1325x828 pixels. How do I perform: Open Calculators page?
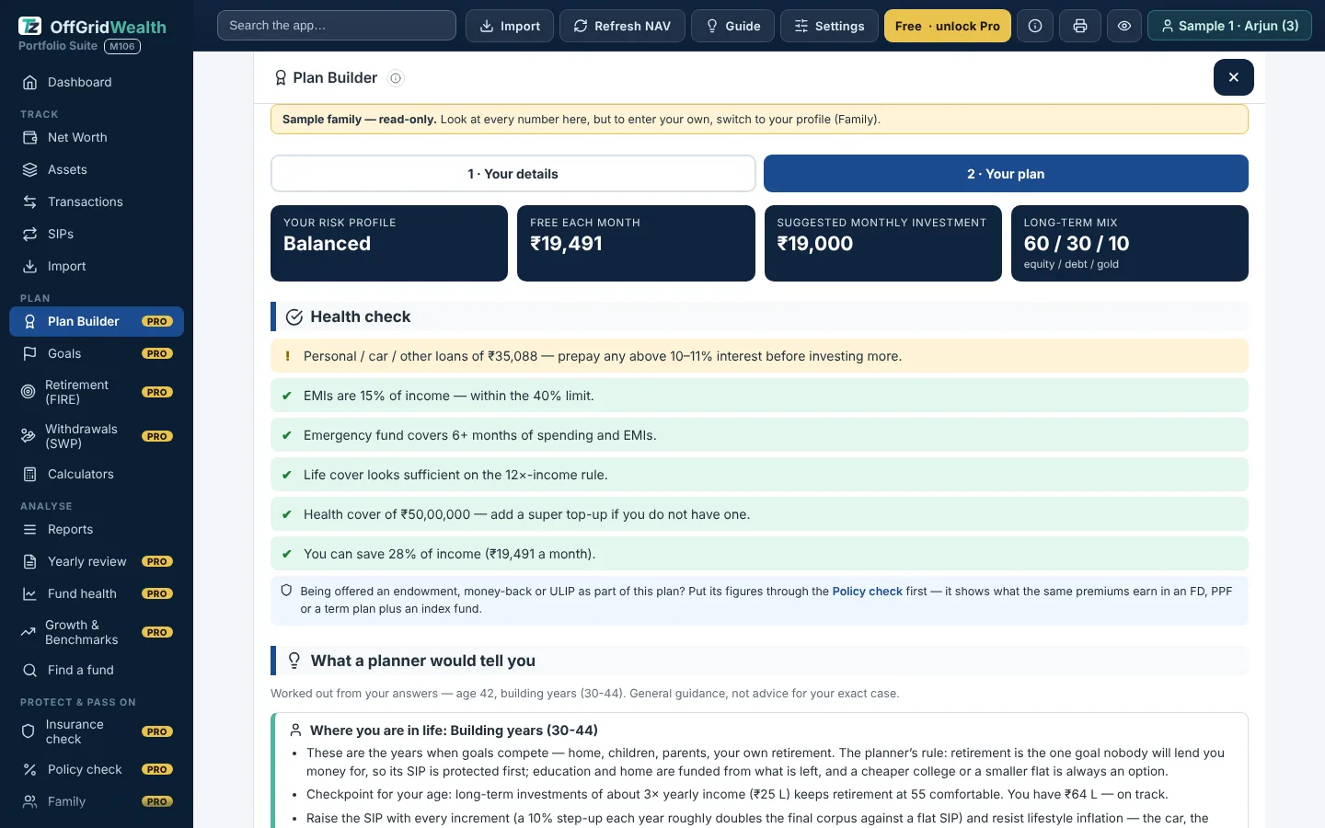(x=97, y=474)
